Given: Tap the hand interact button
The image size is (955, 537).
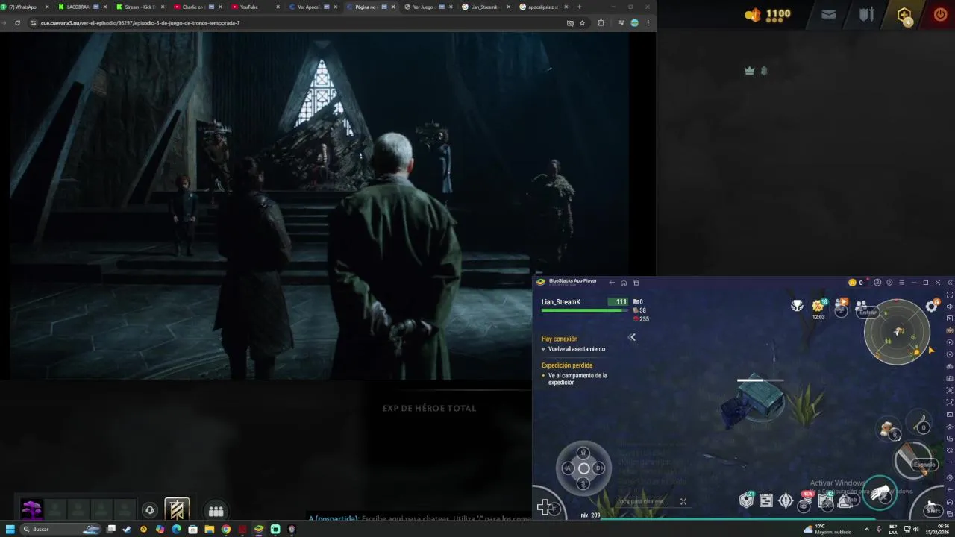Looking at the screenshot, I should [x=880, y=493].
